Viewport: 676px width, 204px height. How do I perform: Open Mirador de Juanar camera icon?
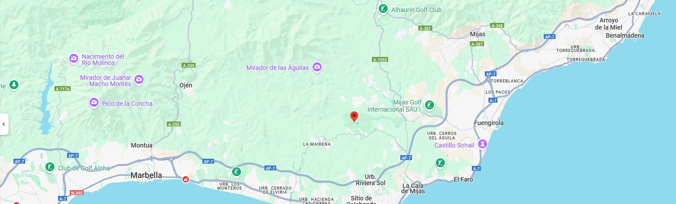coord(139,80)
